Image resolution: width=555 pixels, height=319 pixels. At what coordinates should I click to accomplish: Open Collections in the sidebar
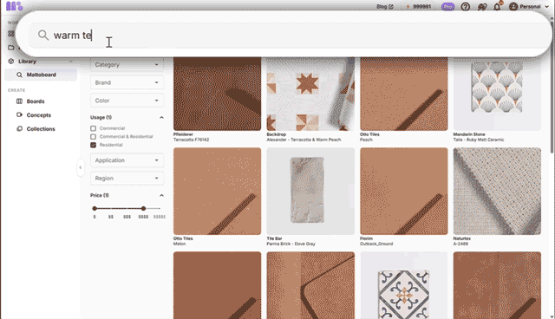(41, 129)
